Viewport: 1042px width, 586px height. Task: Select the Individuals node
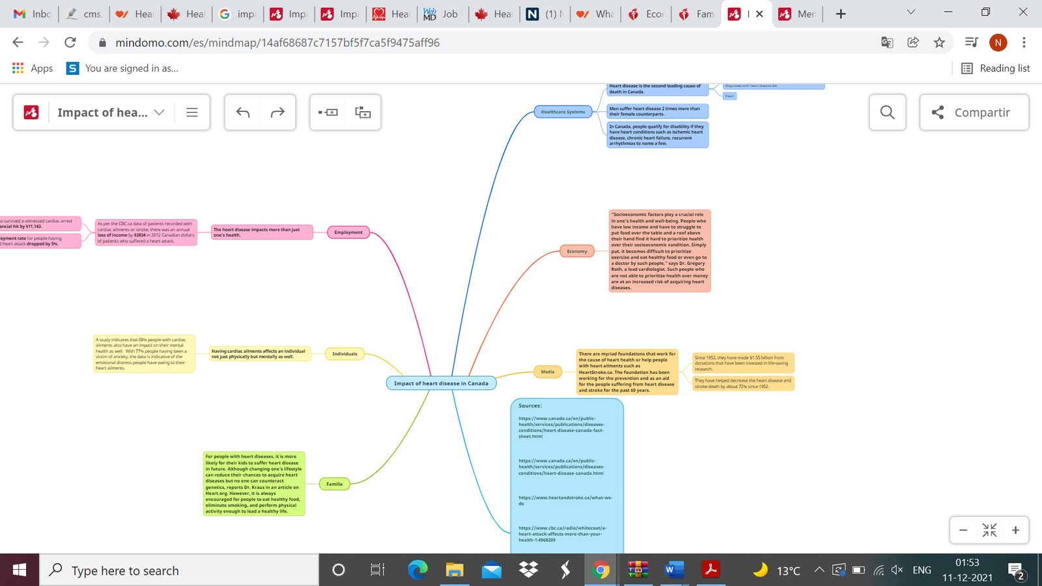point(345,354)
